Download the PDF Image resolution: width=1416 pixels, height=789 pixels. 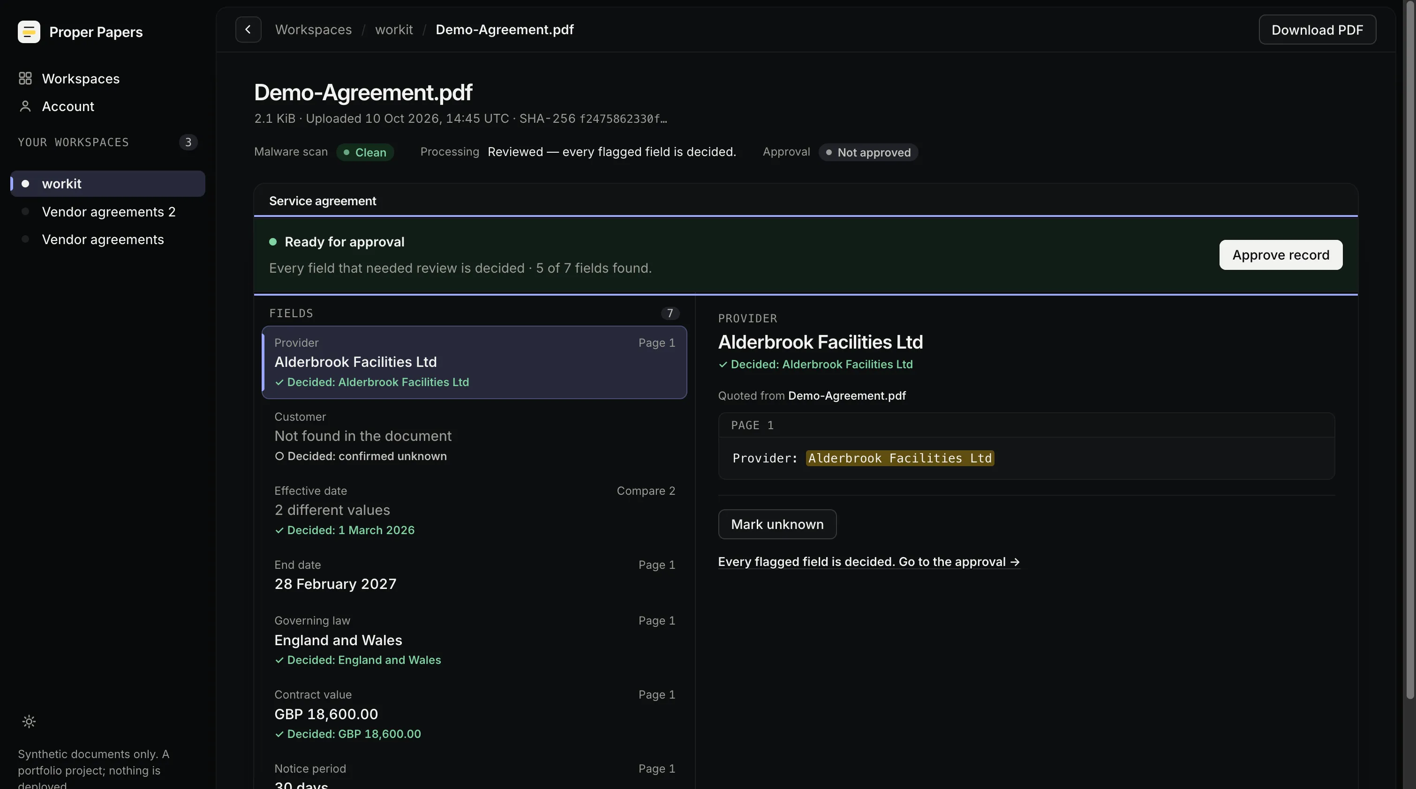click(1317, 30)
